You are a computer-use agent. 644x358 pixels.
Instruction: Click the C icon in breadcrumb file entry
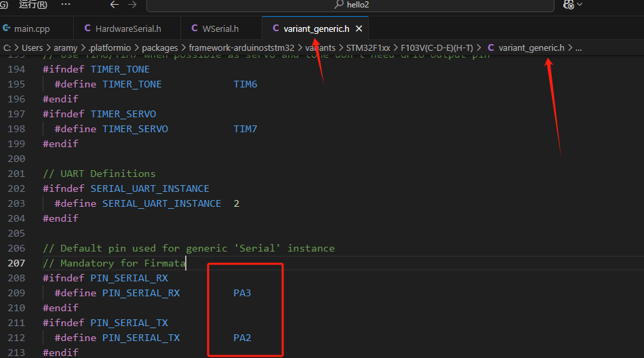point(490,47)
